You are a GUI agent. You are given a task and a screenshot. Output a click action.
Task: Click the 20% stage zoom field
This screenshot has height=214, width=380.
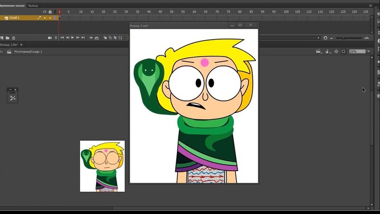point(357,51)
